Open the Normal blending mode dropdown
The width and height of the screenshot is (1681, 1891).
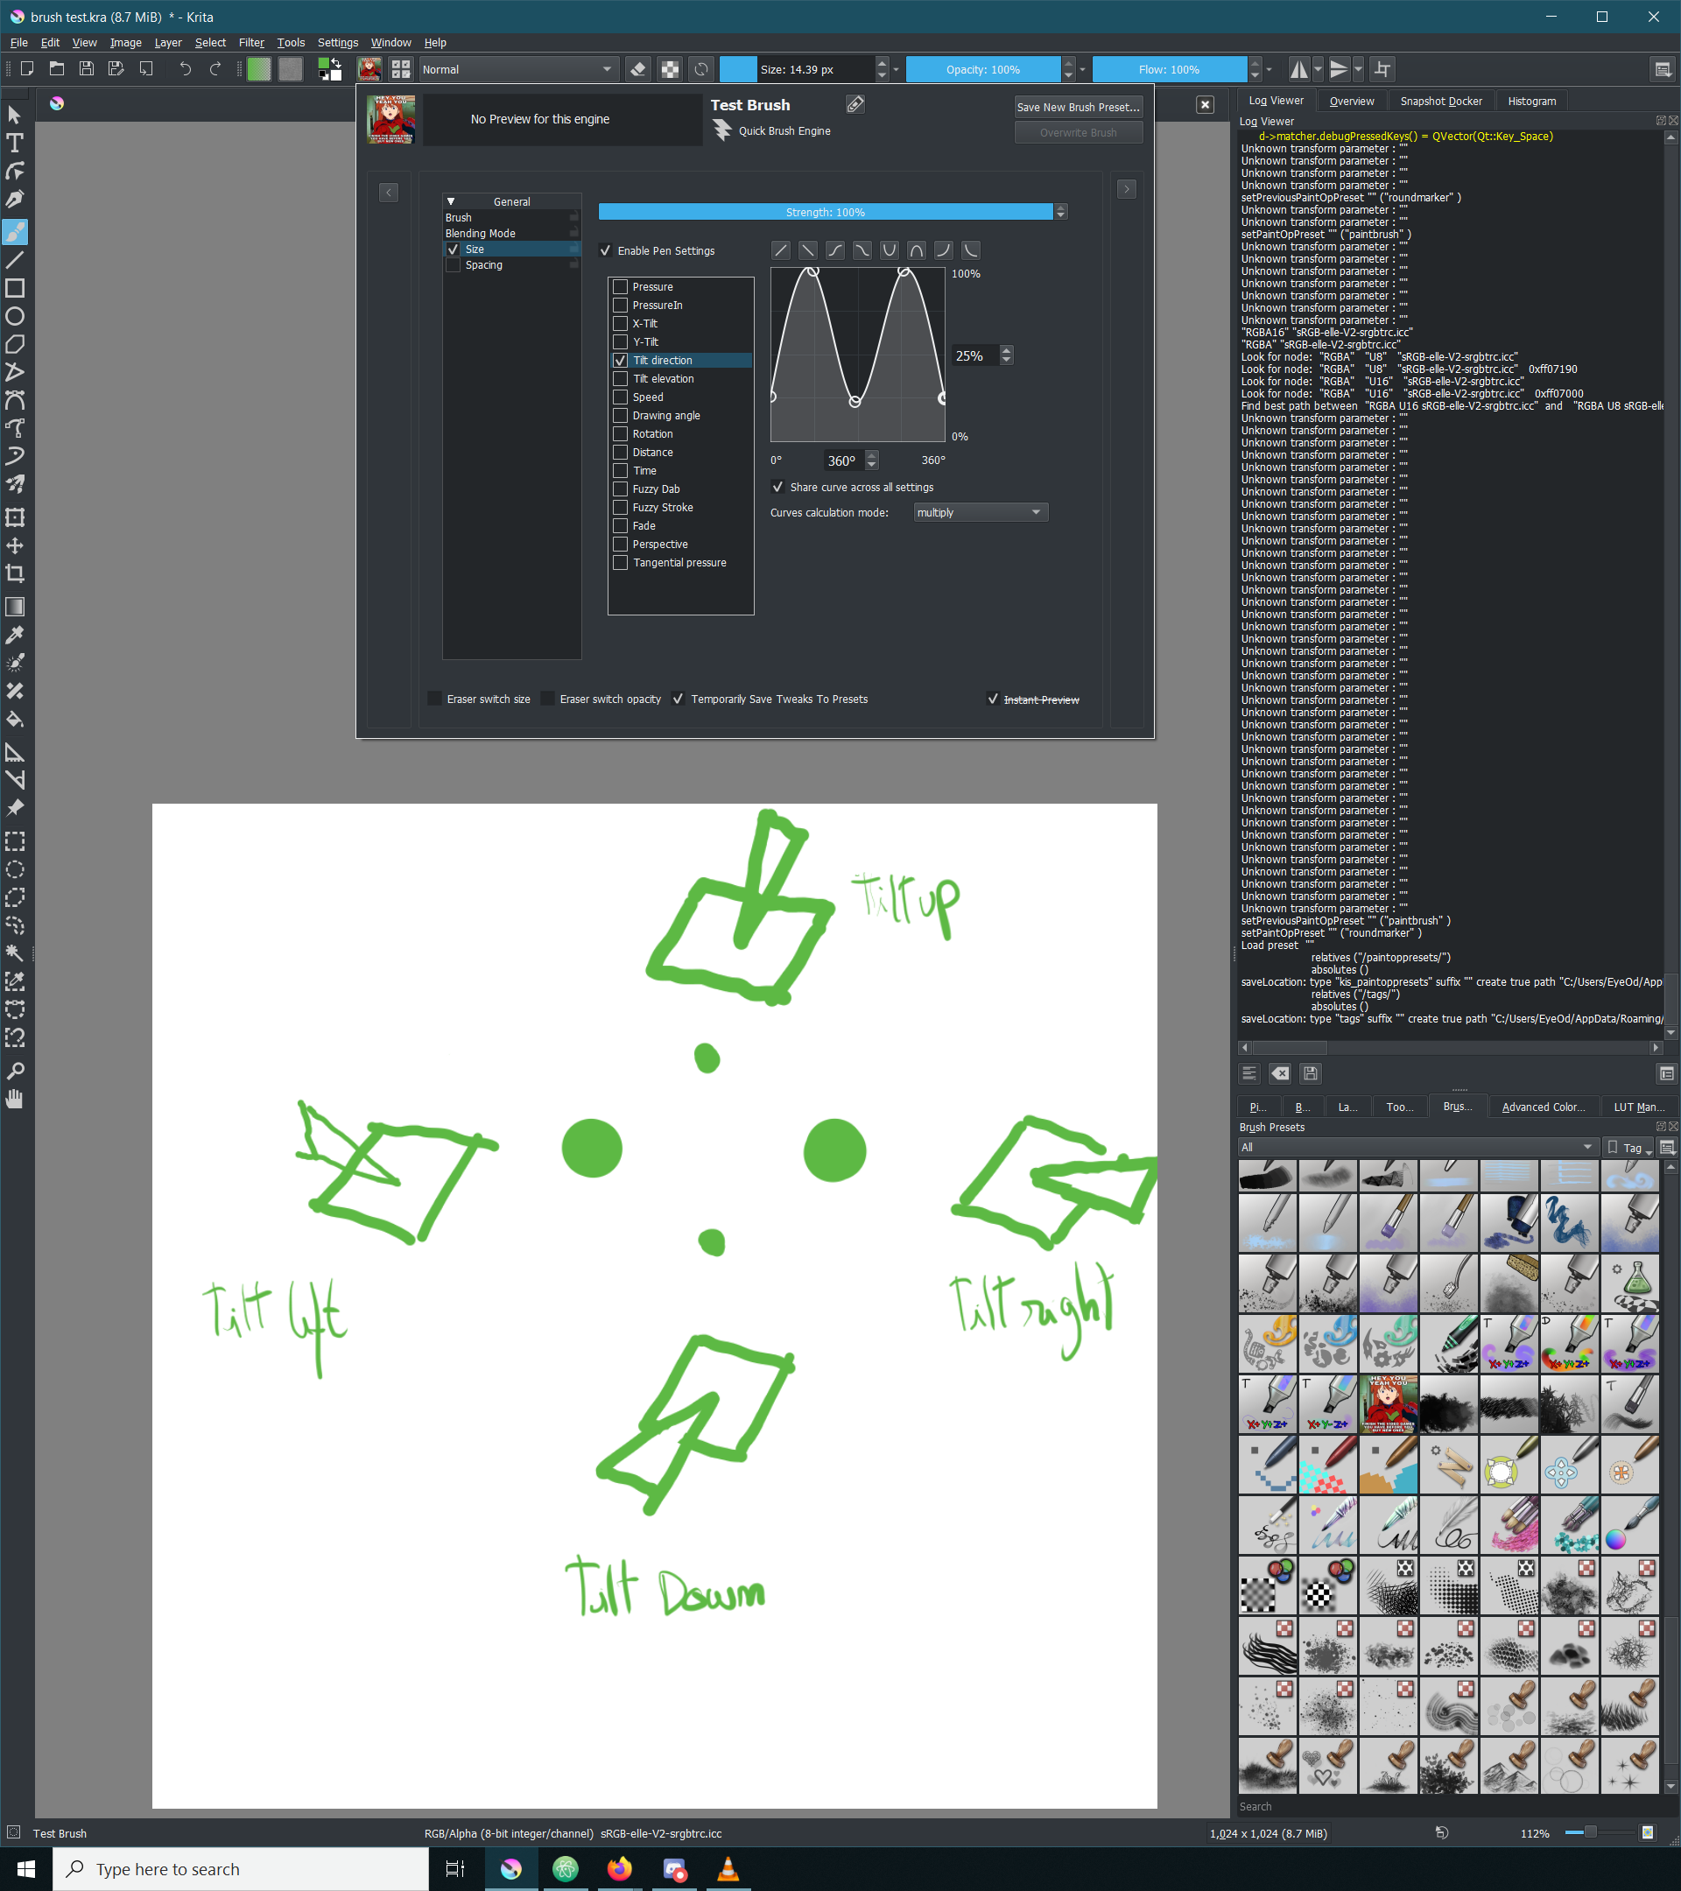coord(517,69)
